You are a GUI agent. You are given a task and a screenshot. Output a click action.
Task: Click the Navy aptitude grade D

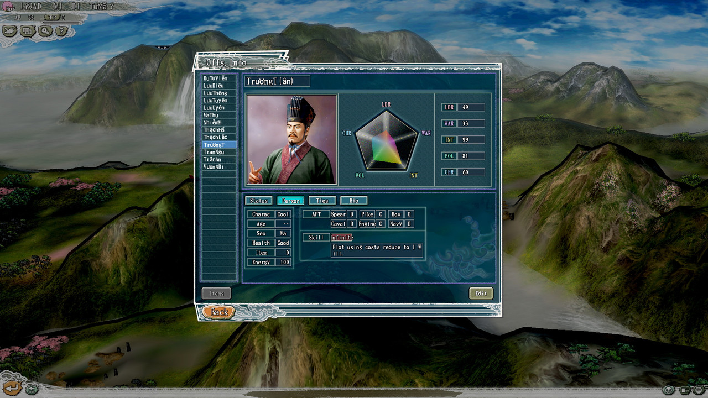pyautogui.click(x=409, y=224)
